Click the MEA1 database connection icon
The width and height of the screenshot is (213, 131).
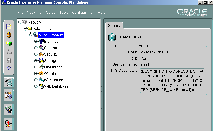click(36, 35)
